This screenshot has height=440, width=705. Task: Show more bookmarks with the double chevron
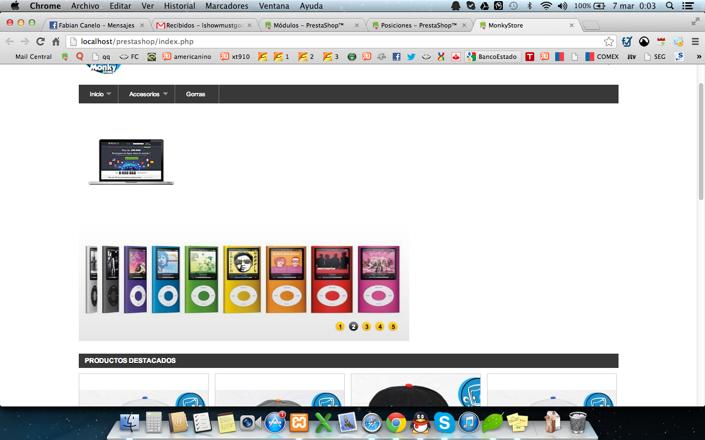[x=699, y=57]
